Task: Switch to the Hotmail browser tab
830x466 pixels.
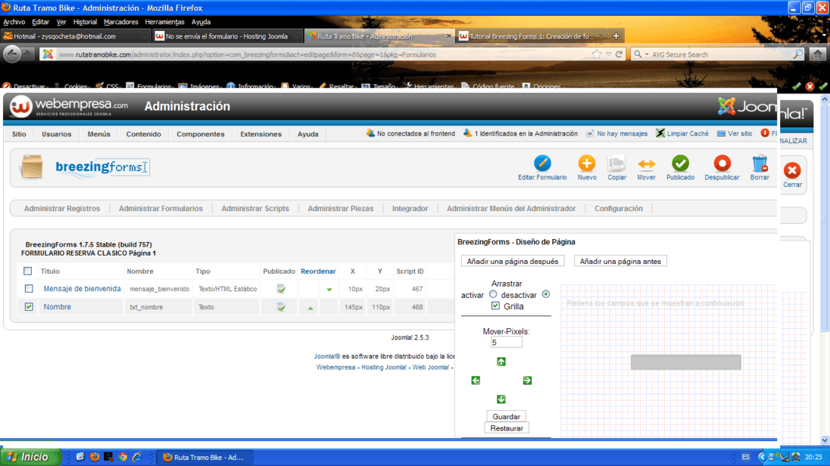Action: tap(75, 36)
